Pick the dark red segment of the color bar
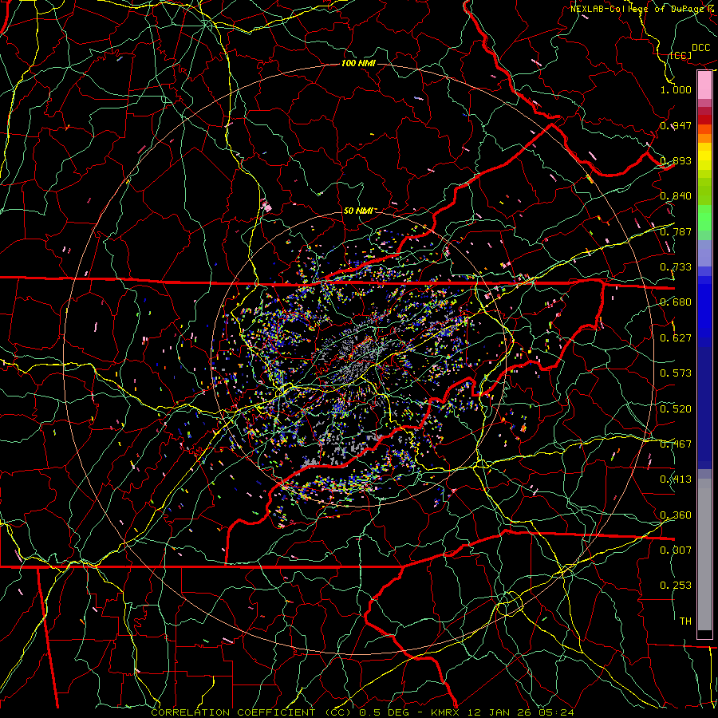 click(x=704, y=119)
